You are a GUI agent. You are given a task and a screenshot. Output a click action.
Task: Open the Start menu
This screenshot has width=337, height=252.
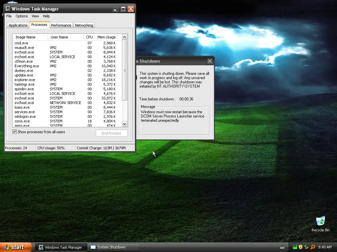[16, 247]
